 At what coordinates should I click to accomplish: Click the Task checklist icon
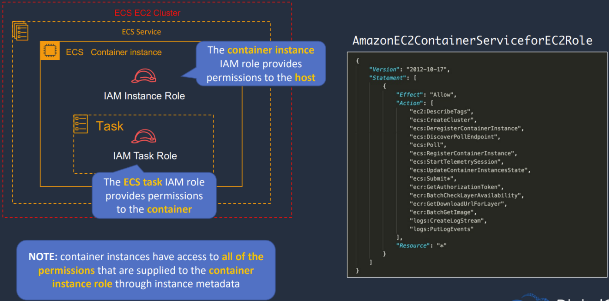(80, 124)
